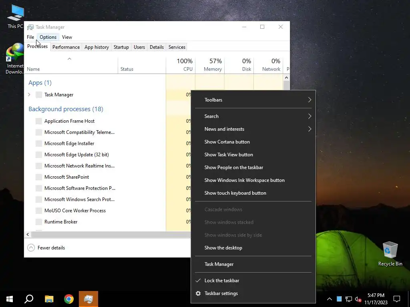Viewport: 410px width, 307px height.
Task: Open the View menu
Action: [67, 37]
